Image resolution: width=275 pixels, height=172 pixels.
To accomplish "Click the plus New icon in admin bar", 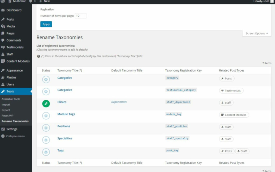I will [41, 1].
